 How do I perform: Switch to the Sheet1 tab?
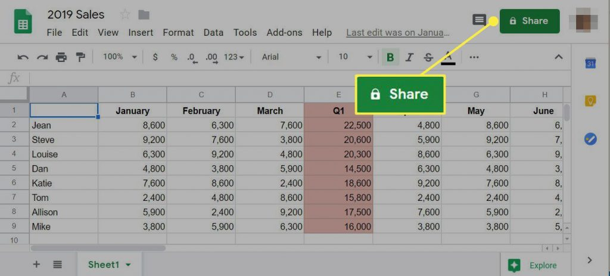tap(110, 265)
